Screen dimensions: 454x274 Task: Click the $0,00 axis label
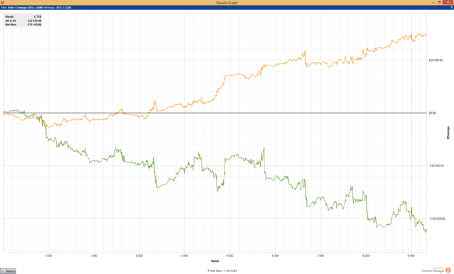pyautogui.click(x=433, y=113)
